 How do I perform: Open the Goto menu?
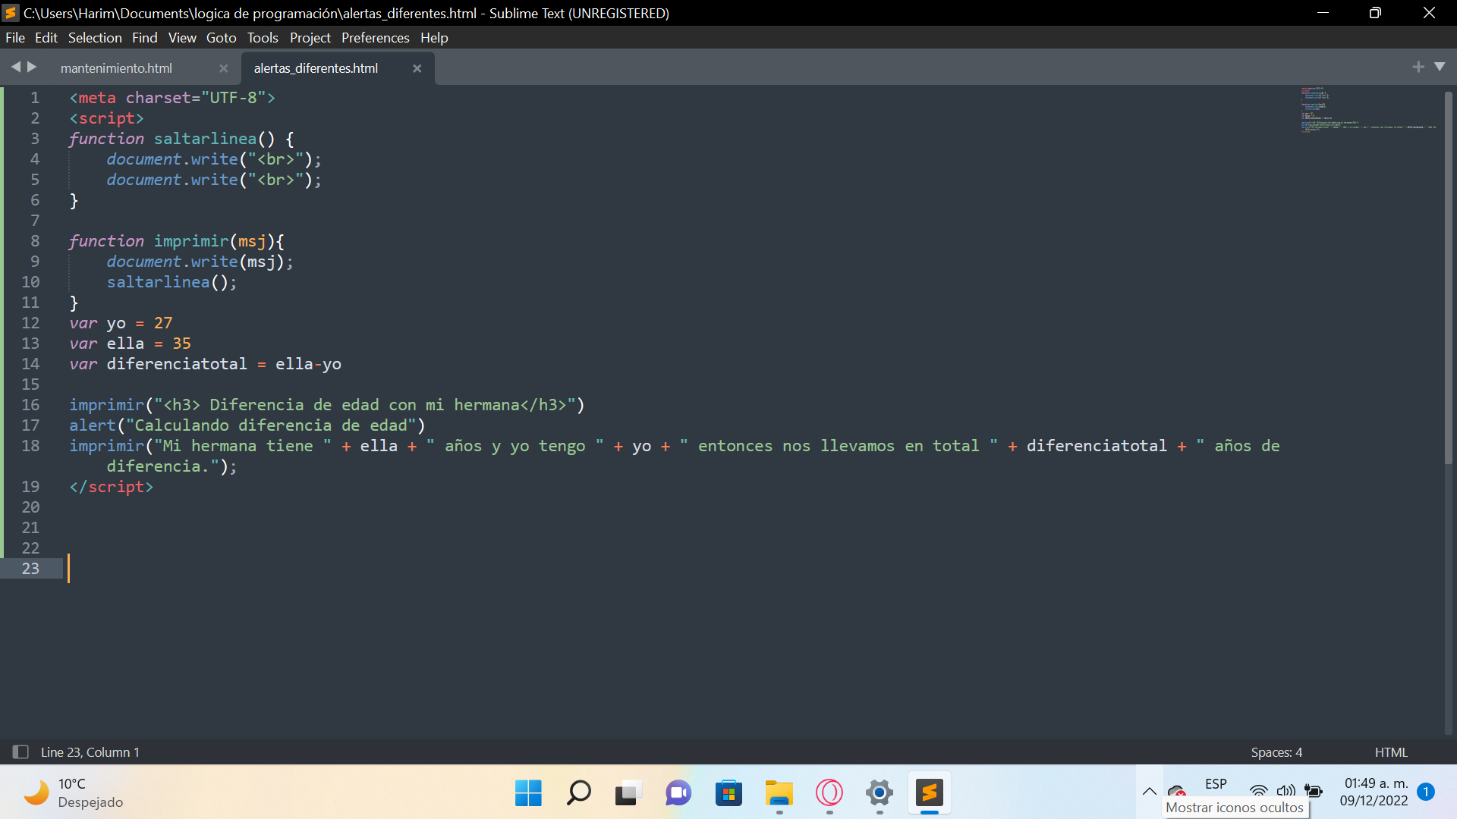[x=222, y=37]
